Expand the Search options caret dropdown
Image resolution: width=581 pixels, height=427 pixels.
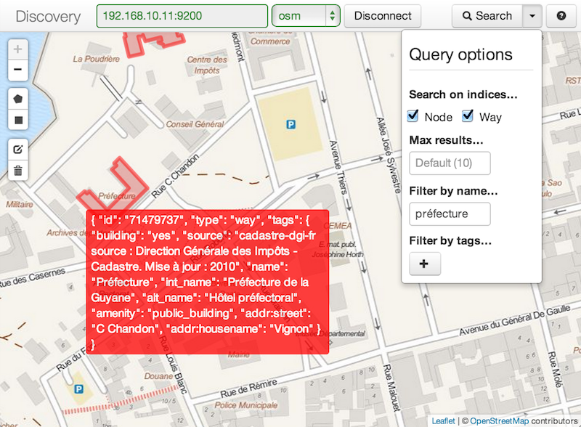click(532, 16)
